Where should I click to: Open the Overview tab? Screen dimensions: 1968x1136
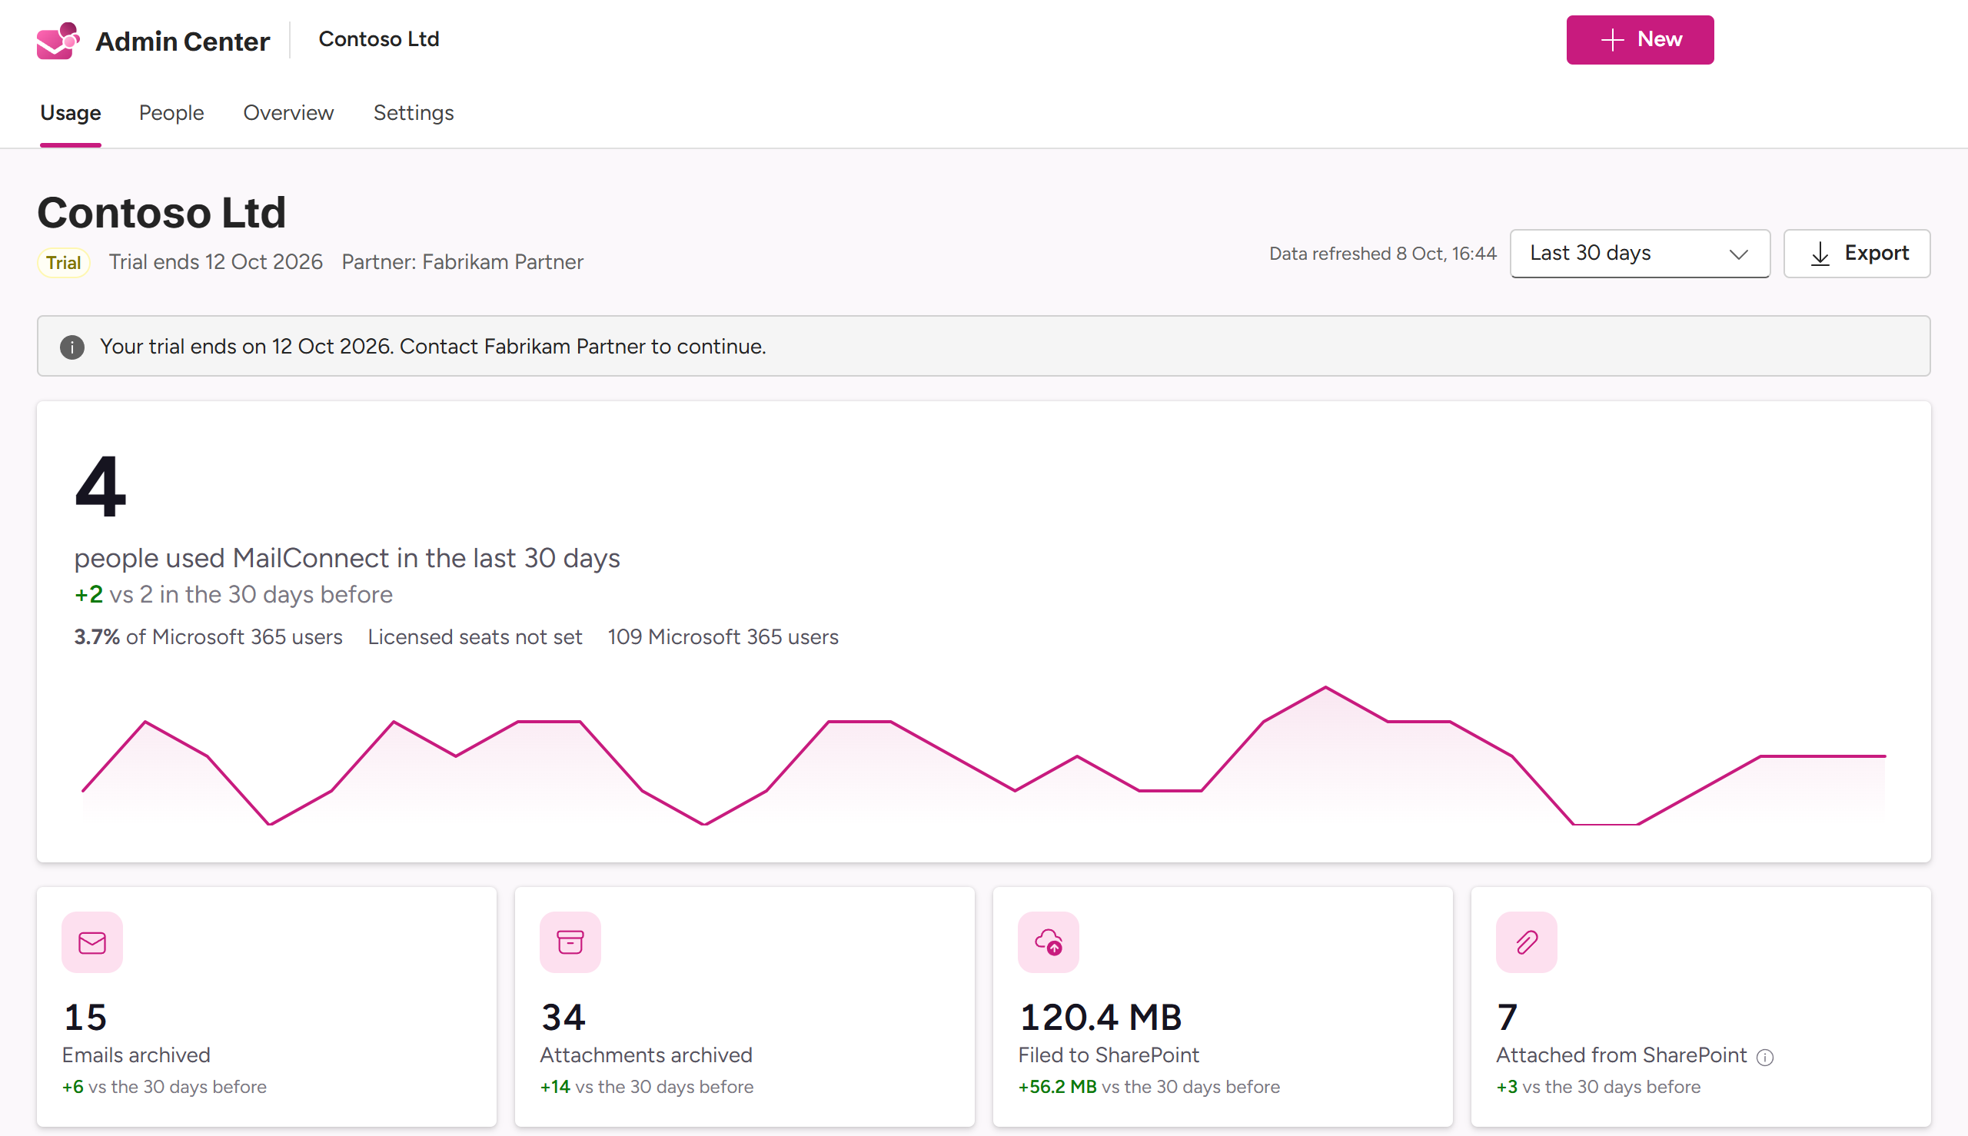click(x=289, y=113)
